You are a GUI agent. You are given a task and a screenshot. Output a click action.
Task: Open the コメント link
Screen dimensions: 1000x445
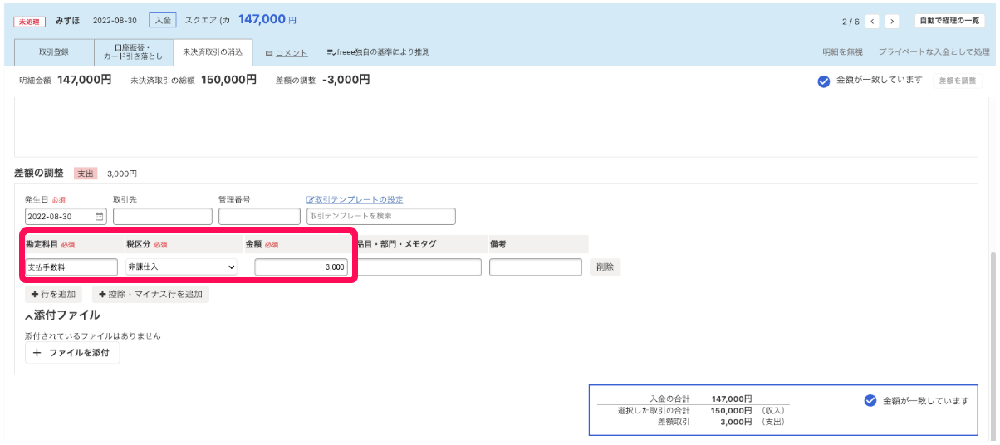292,52
